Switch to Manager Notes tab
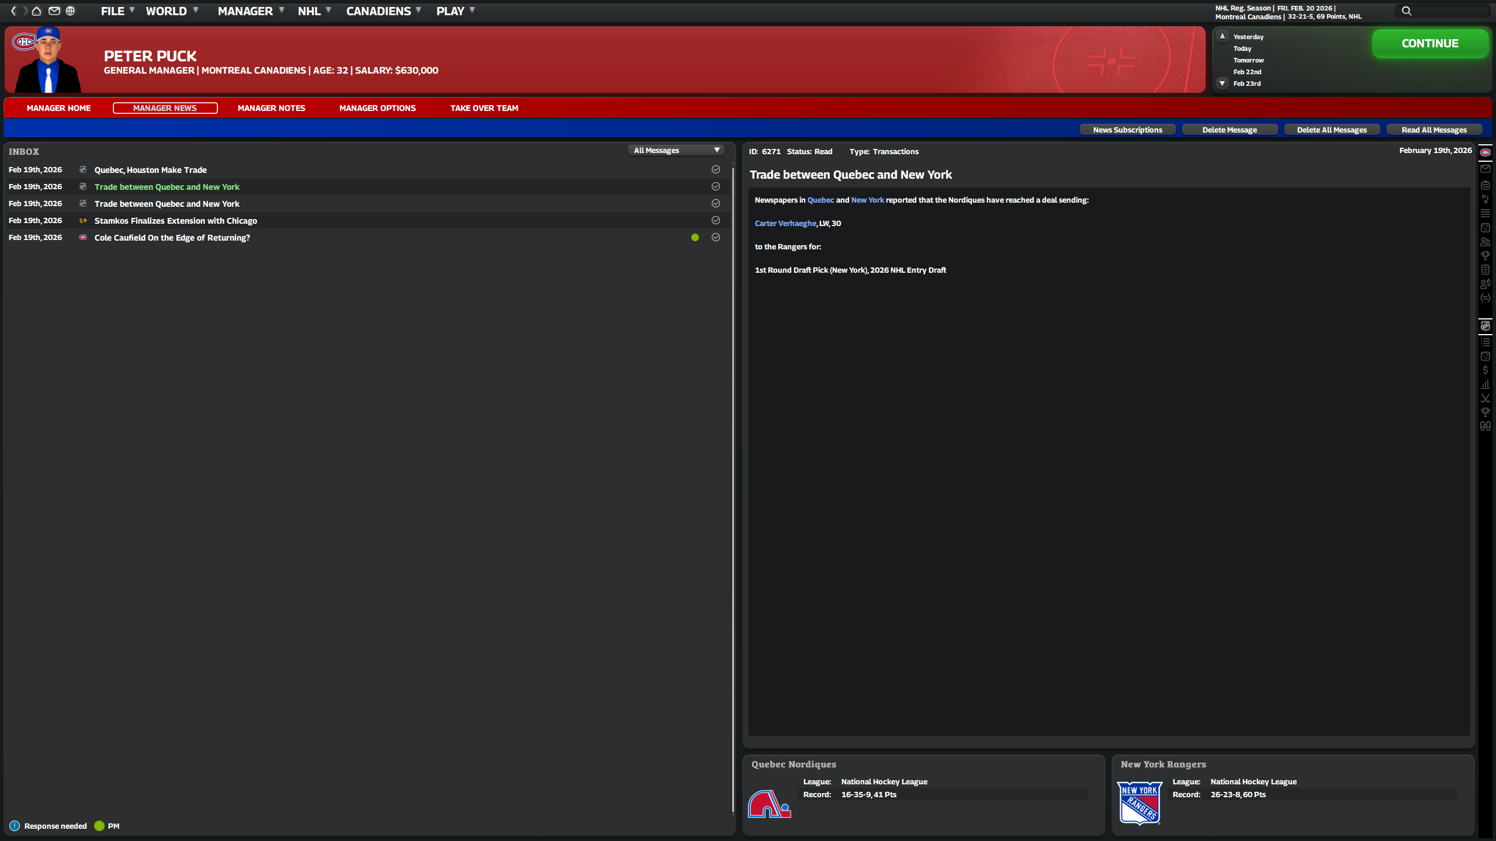 click(271, 108)
